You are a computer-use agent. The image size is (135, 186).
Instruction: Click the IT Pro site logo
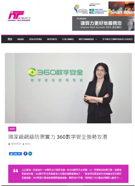point(19,16)
